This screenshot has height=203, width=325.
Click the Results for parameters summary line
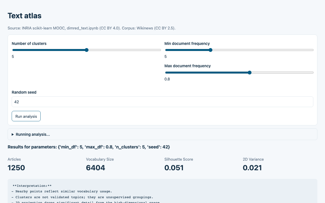89,147
